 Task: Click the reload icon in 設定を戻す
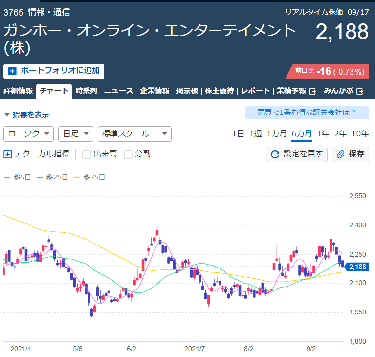click(x=275, y=155)
